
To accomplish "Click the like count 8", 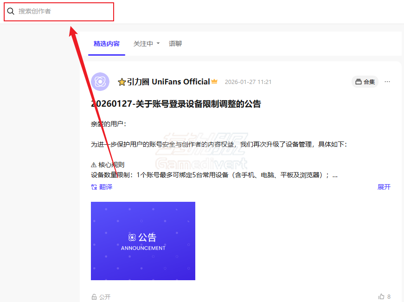I will (388, 296).
